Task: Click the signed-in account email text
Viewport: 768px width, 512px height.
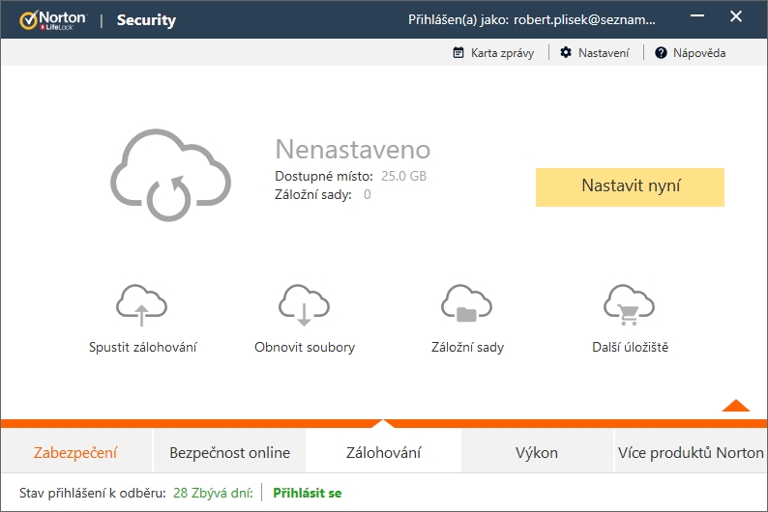Action: [x=598, y=19]
